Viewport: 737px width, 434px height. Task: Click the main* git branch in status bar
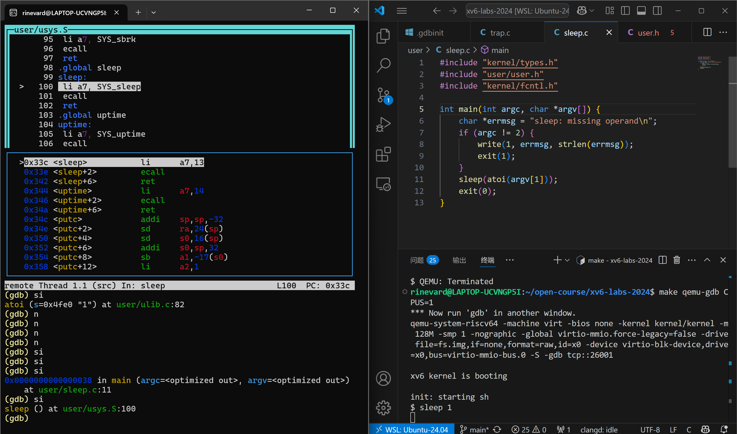pos(474,429)
